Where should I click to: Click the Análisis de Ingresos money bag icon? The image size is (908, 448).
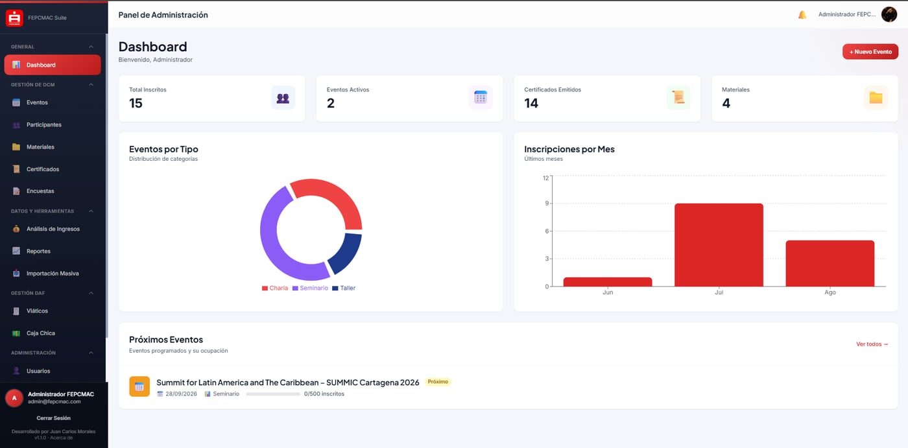tap(16, 229)
